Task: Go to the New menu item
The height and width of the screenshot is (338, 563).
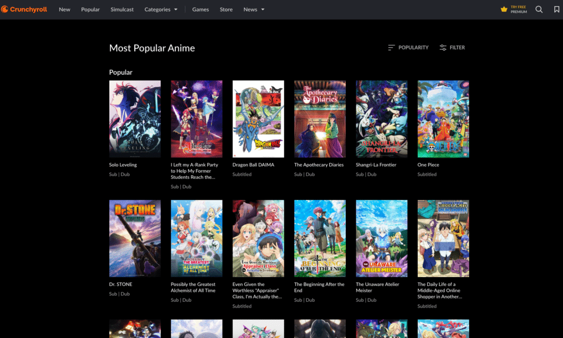Action: click(65, 10)
